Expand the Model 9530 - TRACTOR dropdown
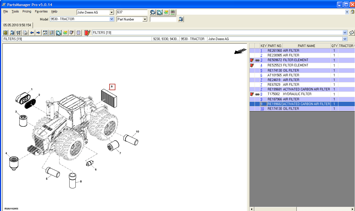This screenshot has width=355, height=211. coord(112,19)
